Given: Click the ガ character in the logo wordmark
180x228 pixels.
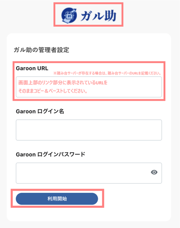Looking at the screenshot, I should [x=86, y=16].
